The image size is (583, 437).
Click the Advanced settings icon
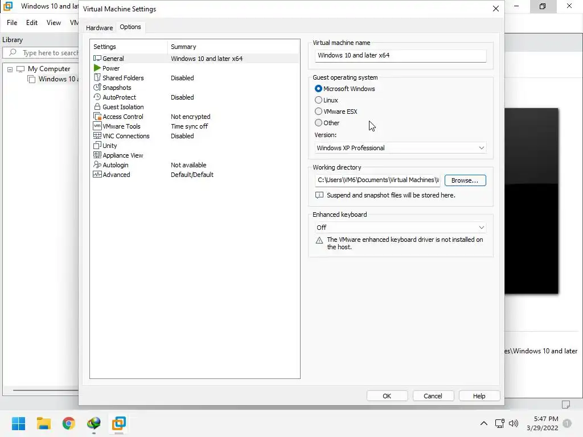pos(97,174)
